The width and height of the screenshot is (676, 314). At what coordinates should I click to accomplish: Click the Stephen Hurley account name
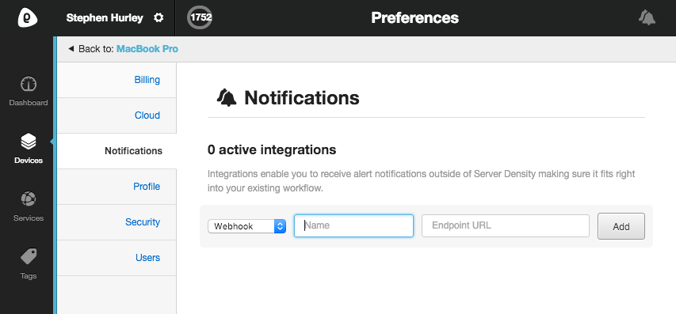(105, 18)
